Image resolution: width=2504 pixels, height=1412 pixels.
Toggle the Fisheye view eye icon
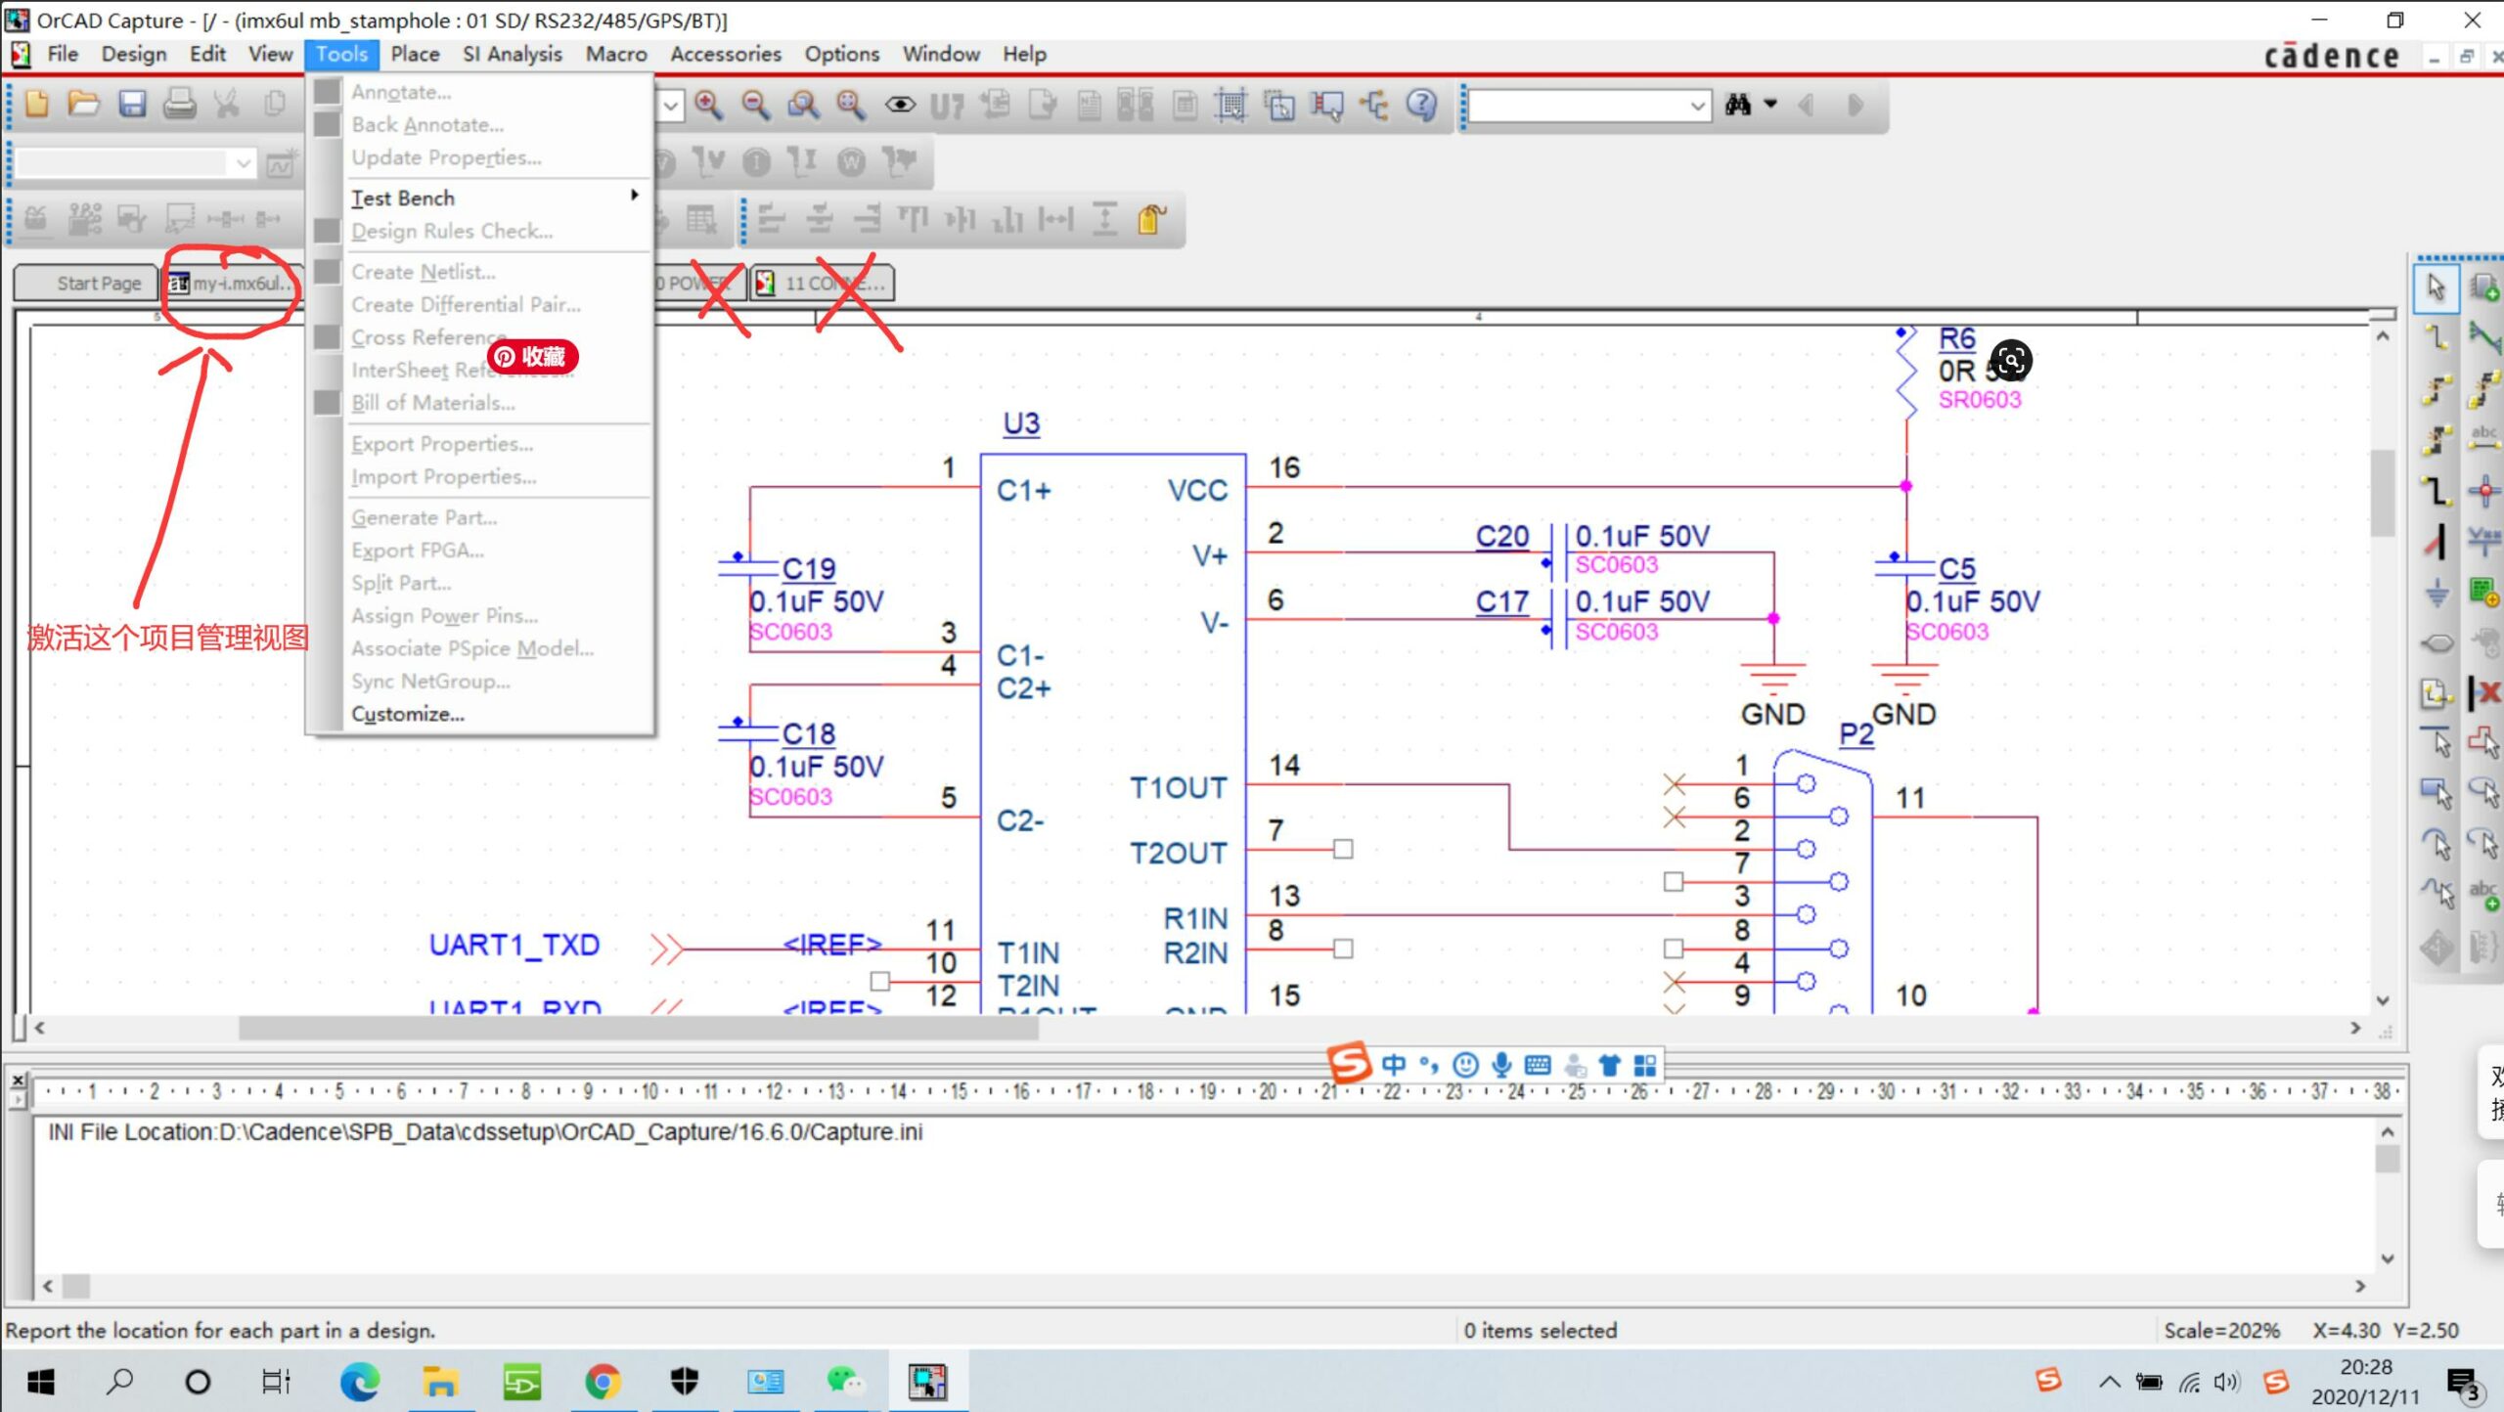900,105
